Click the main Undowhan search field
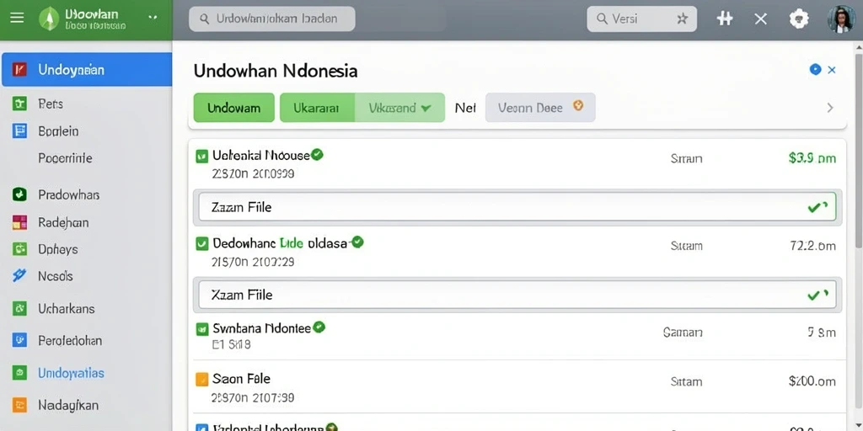 click(x=272, y=19)
